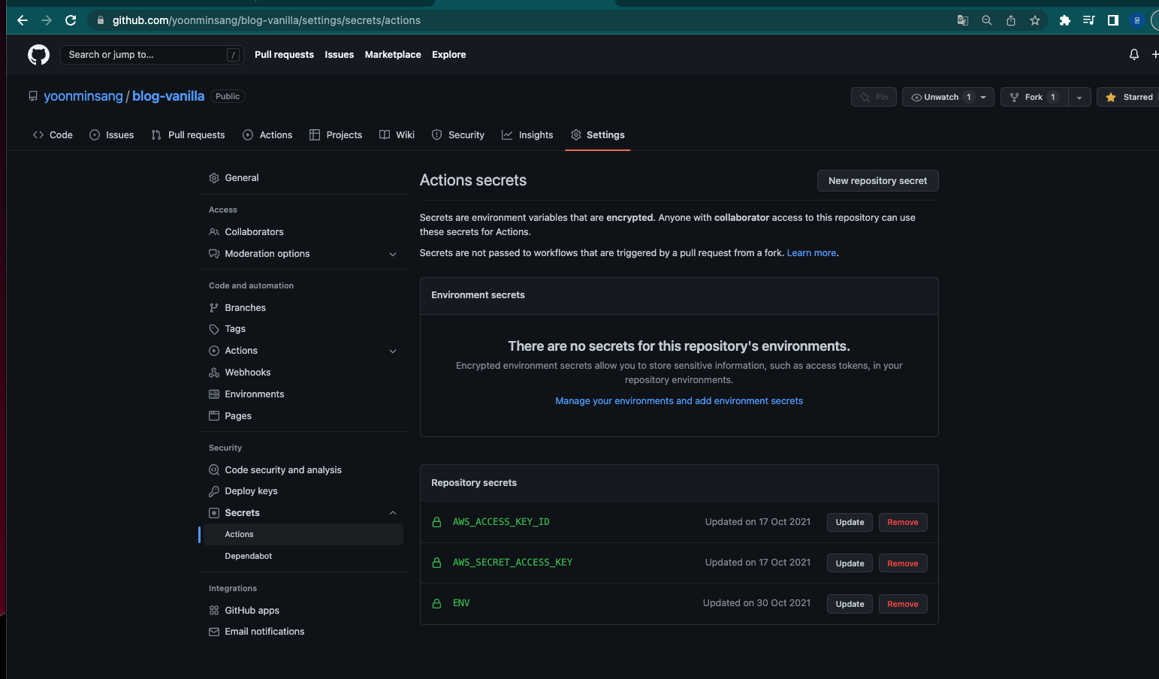Click the Code security shield-search icon
The height and width of the screenshot is (679, 1159).
(x=214, y=470)
